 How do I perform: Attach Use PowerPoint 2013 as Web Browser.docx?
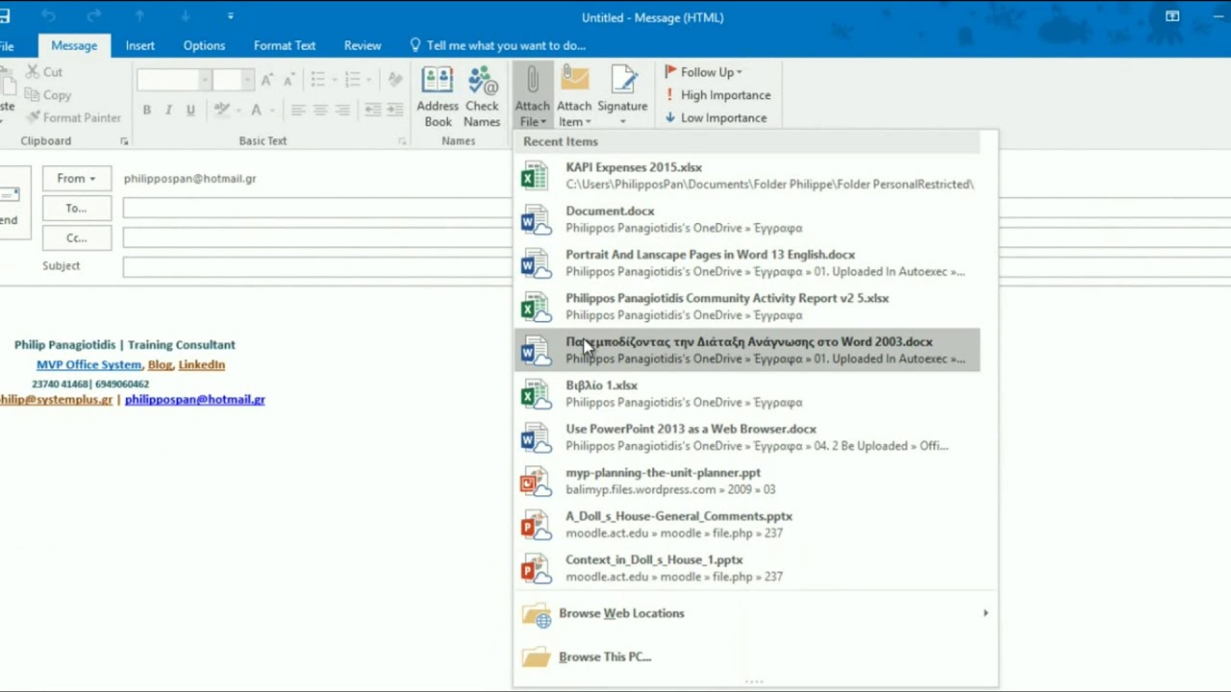coord(747,437)
